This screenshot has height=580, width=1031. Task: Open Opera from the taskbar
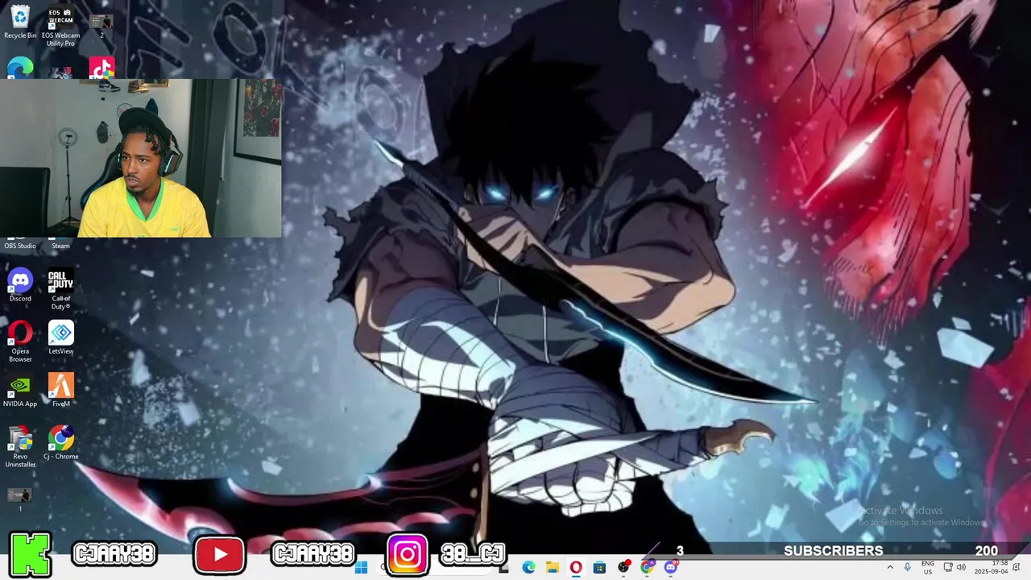click(576, 567)
